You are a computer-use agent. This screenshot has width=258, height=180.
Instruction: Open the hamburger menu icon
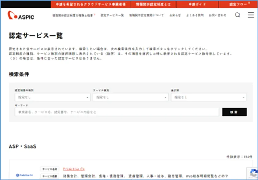[251, 15]
